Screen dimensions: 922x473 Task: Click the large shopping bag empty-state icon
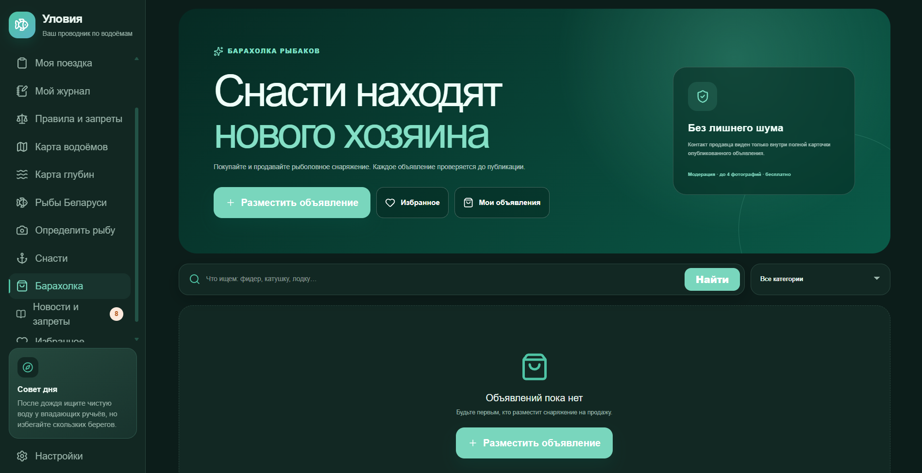pyautogui.click(x=534, y=367)
